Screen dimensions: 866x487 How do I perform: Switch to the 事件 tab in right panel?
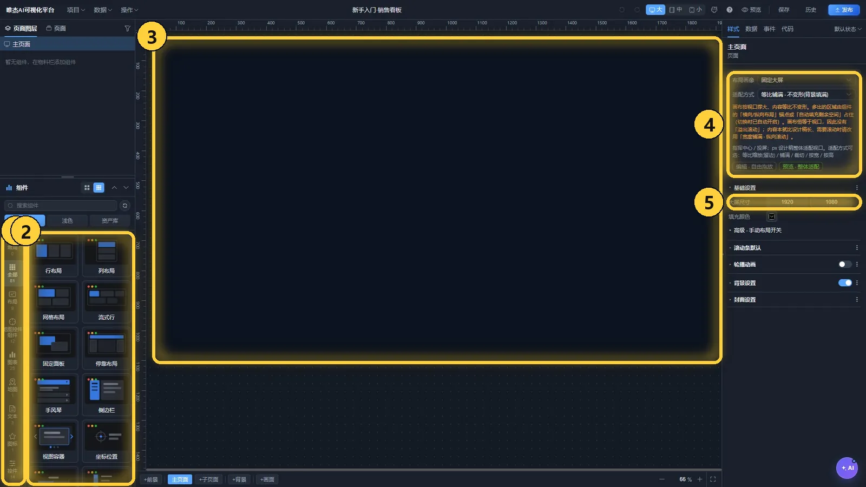(x=769, y=29)
